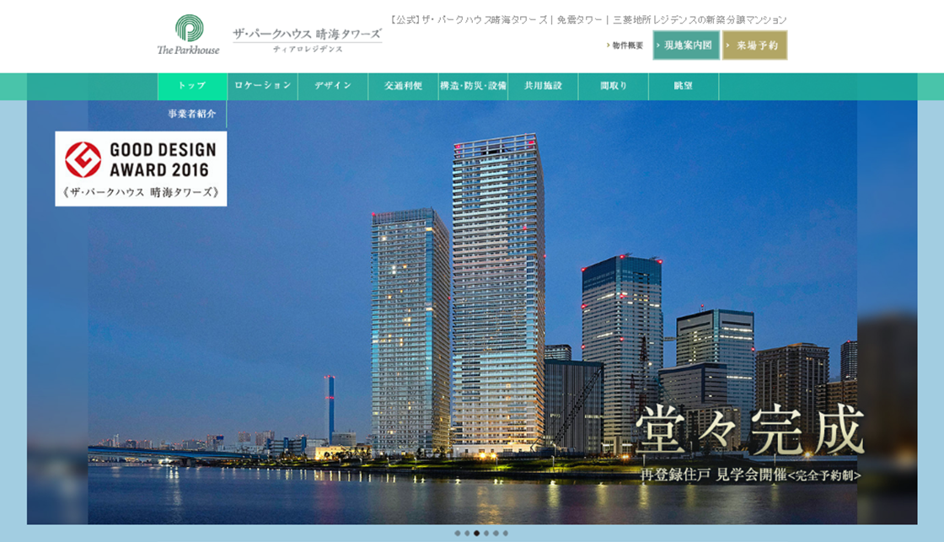Screen dimensions: 944x542
Task: Open the 交通利便 menu item
Action: [x=403, y=86]
